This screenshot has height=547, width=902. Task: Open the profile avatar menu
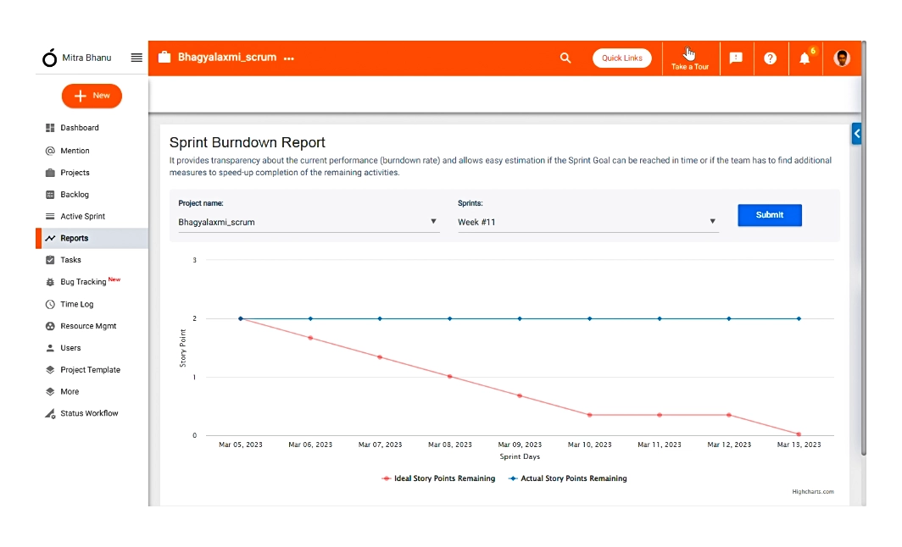point(841,58)
